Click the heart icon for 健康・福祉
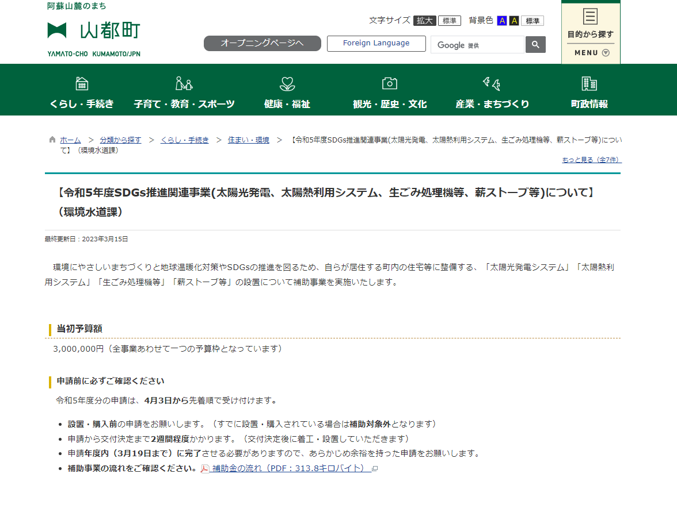 287,83
